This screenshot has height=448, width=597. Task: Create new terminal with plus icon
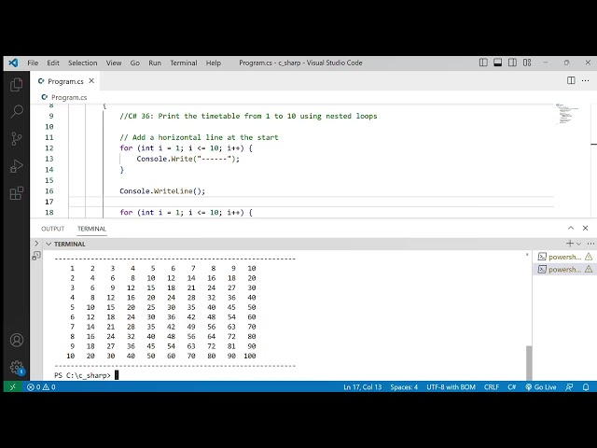click(x=570, y=244)
